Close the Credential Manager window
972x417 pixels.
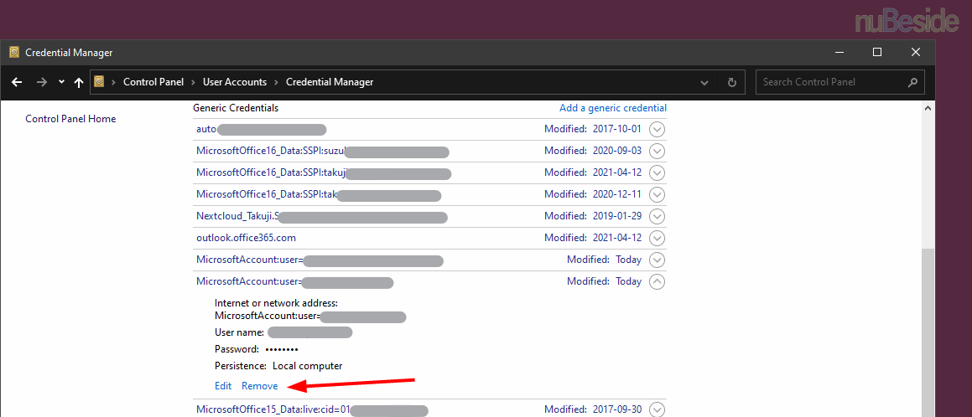(x=916, y=53)
